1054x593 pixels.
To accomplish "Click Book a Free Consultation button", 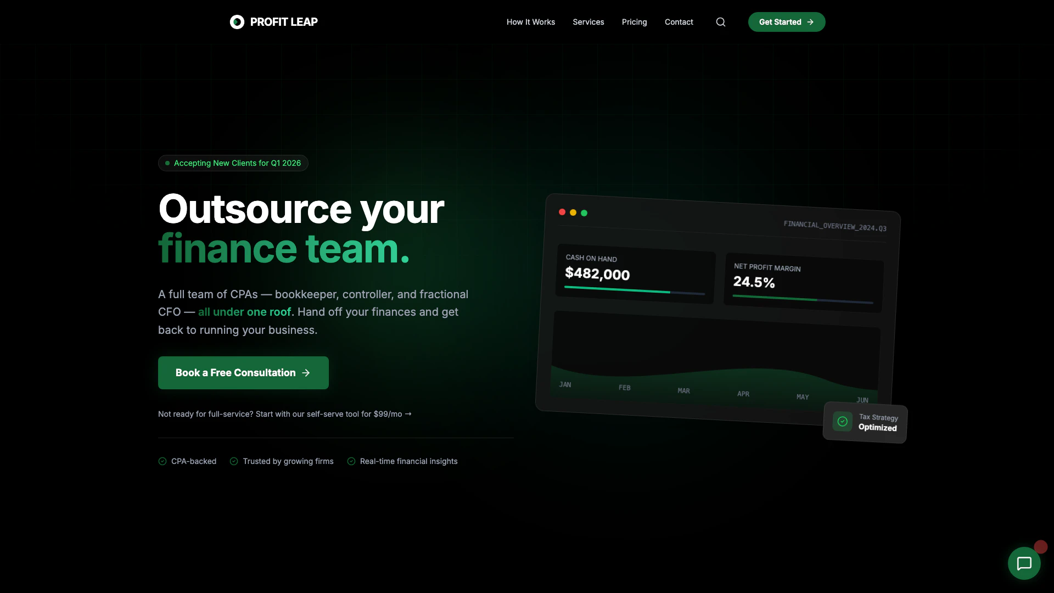I will click(x=243, y=373).
